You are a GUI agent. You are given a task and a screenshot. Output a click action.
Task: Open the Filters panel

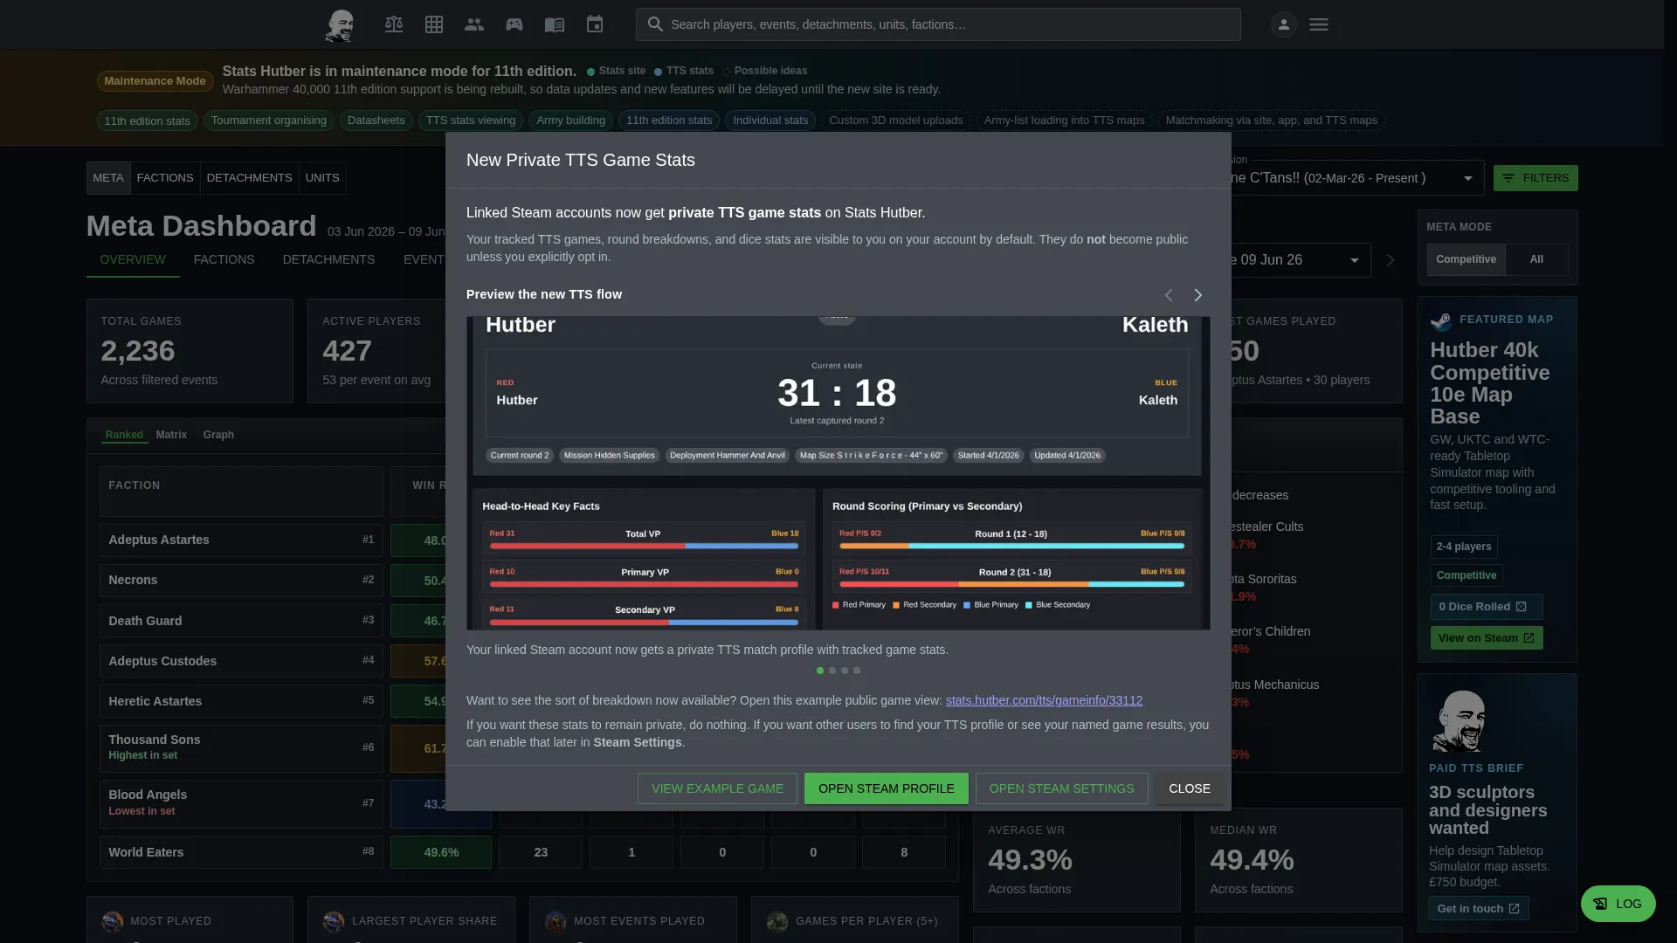coord(1536,178)
